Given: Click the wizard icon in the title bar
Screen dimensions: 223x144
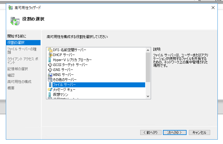Looking at the screenshot, I should pyautogui.click(x=10, y=8).
